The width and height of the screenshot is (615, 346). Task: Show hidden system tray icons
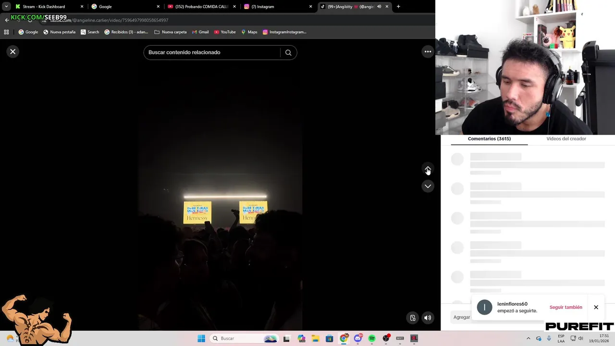(x=528, y=338)
